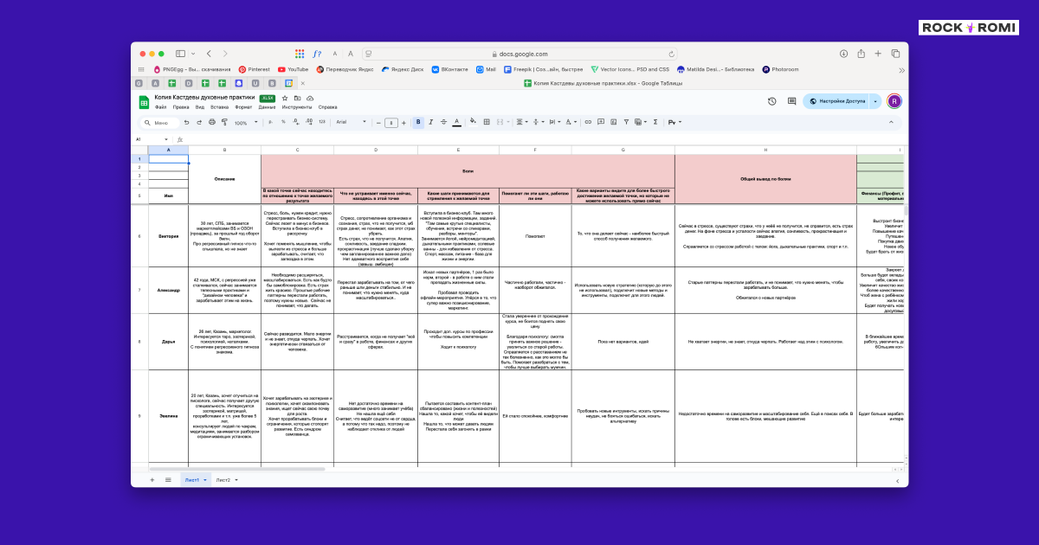Open the Arial font dropdown

click(x=352, y=122)
